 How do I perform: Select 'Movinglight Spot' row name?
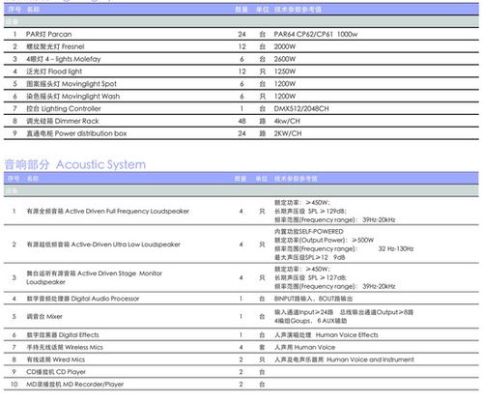tap(71, 84)
